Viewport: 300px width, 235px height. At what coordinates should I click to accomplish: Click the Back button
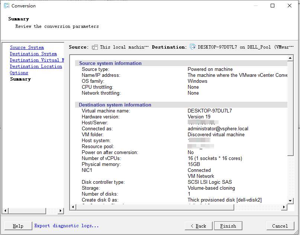199,226
